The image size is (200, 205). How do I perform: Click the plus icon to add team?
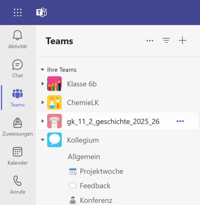(182, 41)
